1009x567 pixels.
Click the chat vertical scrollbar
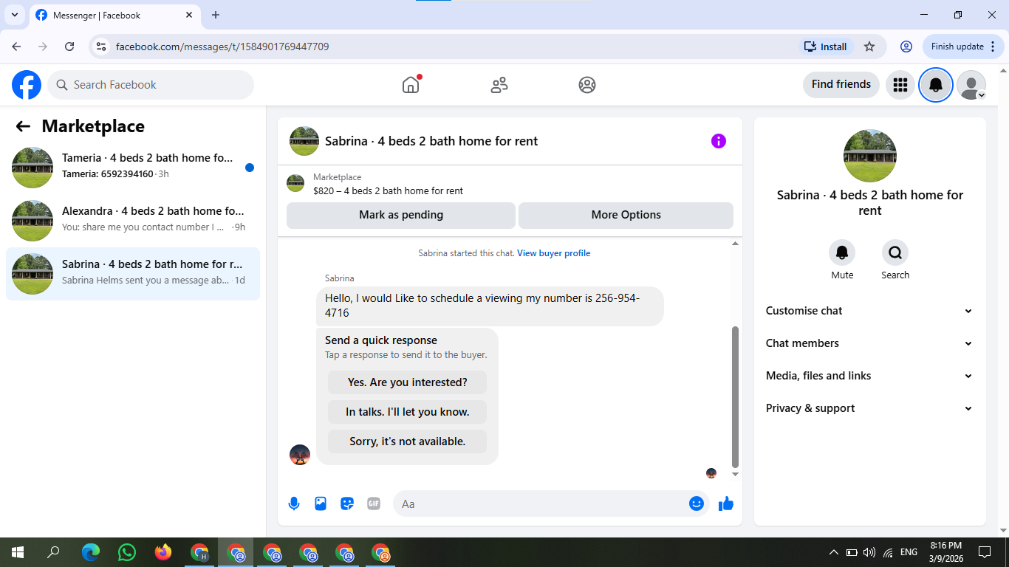[x=735, y=397]
